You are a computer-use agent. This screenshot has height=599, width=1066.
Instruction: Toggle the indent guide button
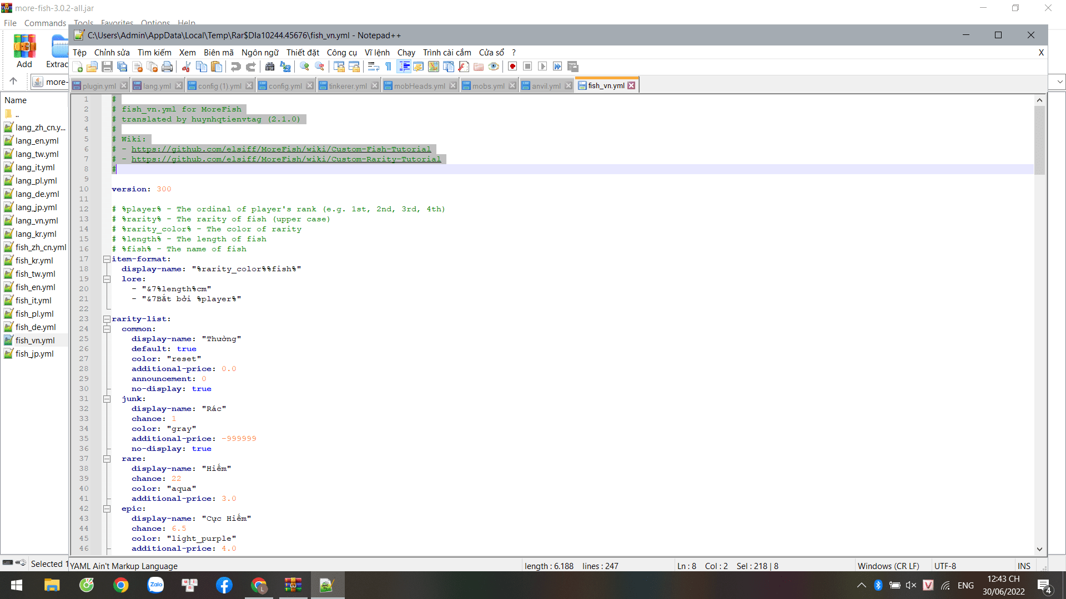[x=404, y=67]
